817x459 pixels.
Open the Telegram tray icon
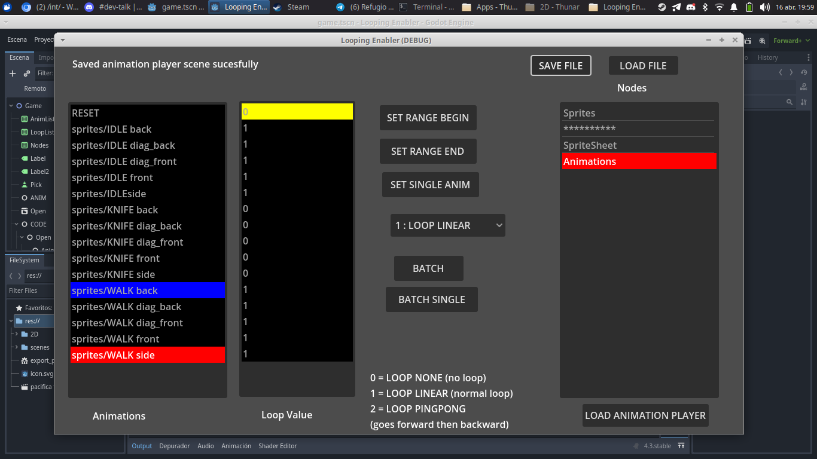tap(676, 7)
